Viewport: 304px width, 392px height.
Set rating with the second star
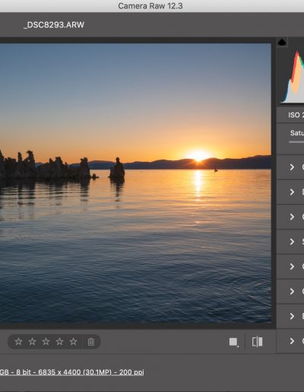click(32, 342)
